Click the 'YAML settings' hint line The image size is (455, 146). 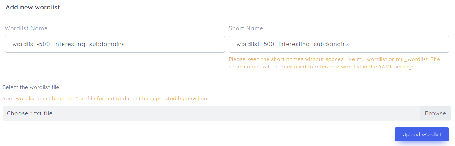[x=322, y=67]
